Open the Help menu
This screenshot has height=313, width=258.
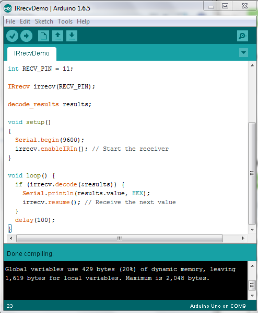point(83,21)
